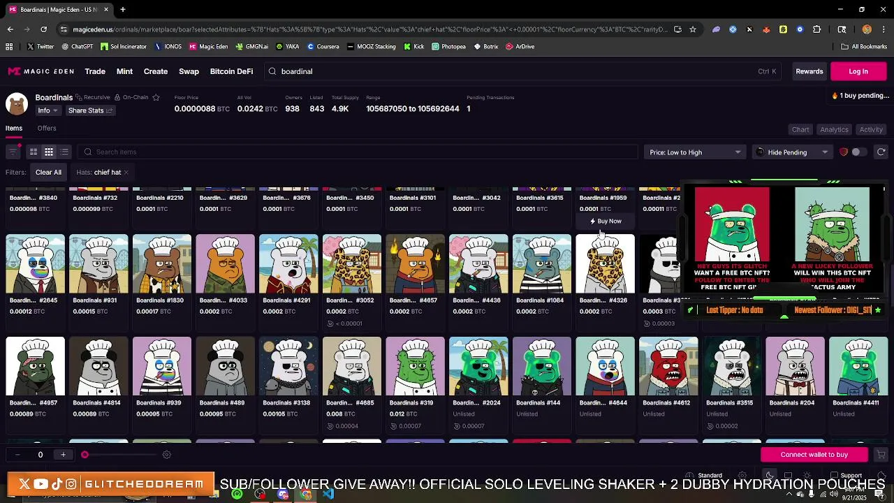Open a new browser tab
This screenshot has width=894, height=503.
[123, 10]
